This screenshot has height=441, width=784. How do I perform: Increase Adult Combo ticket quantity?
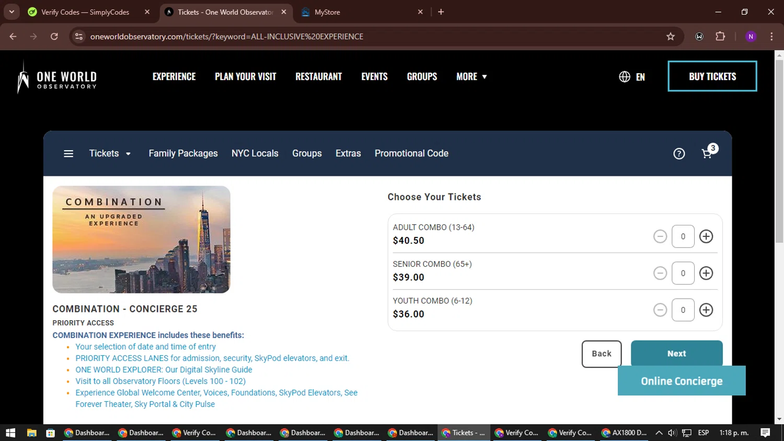tap(706, 236)
